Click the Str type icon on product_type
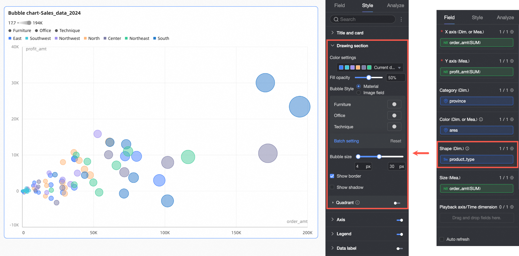 tap(446, 159)
